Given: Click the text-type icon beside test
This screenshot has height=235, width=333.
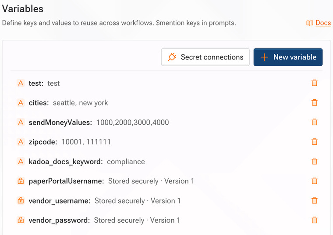Looking at the screenshot, I should pyautogui.click(x=21, y=83).
